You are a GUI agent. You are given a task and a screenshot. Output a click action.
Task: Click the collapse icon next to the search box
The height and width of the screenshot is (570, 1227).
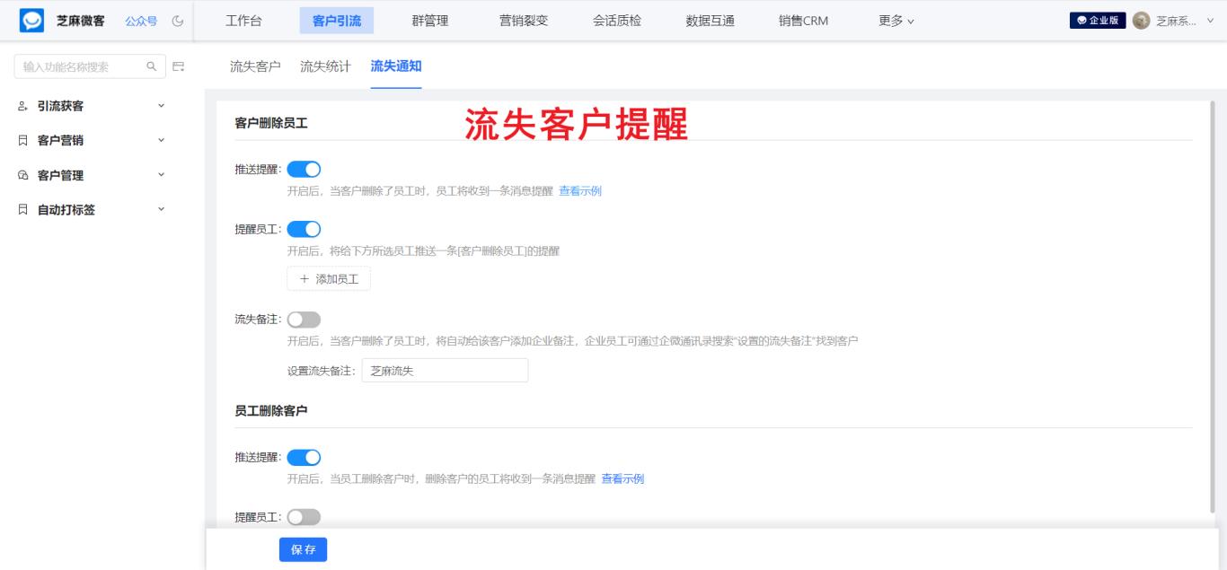pos(180,66)
